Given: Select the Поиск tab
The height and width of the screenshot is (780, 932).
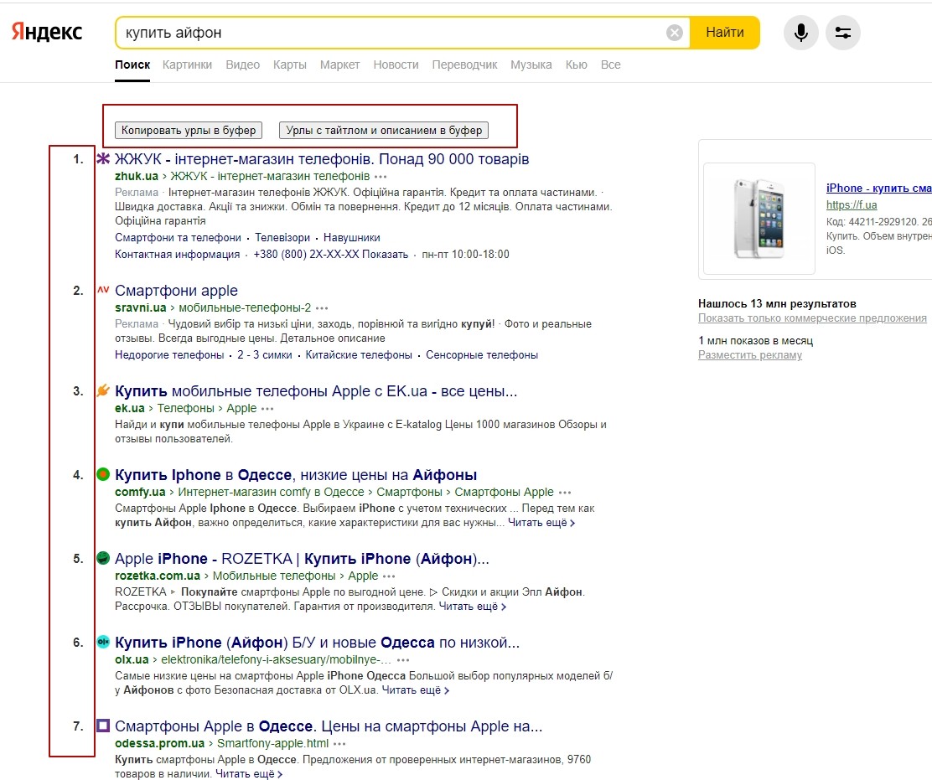Looking at the screenshot, I should [132, 65].
